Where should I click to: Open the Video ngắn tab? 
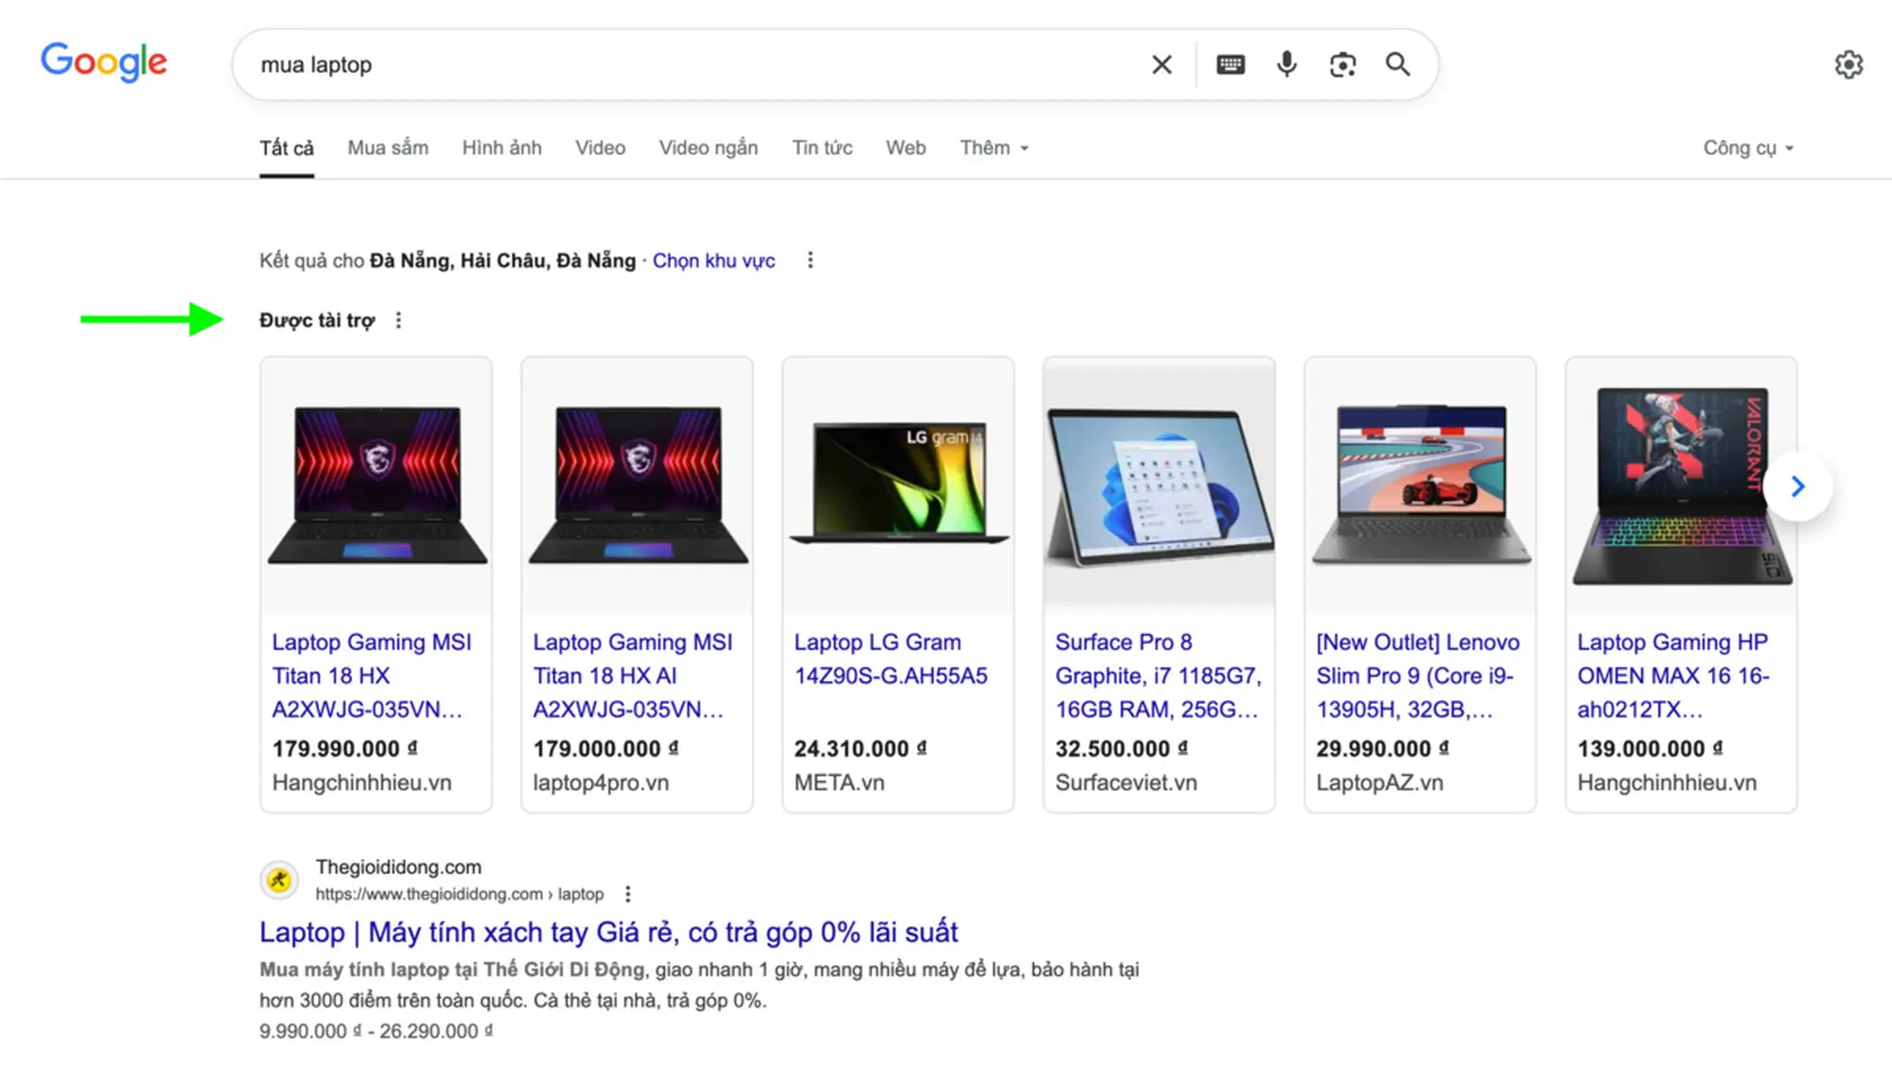[709, 149]
